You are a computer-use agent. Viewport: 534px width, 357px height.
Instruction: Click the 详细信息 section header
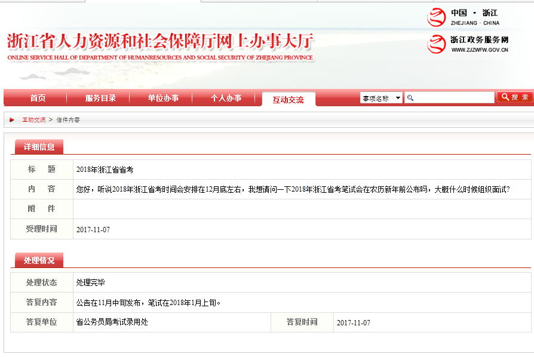(x=39, y=147)
